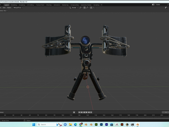Open the Modeling workspace tab

click(x=14, y=5)
